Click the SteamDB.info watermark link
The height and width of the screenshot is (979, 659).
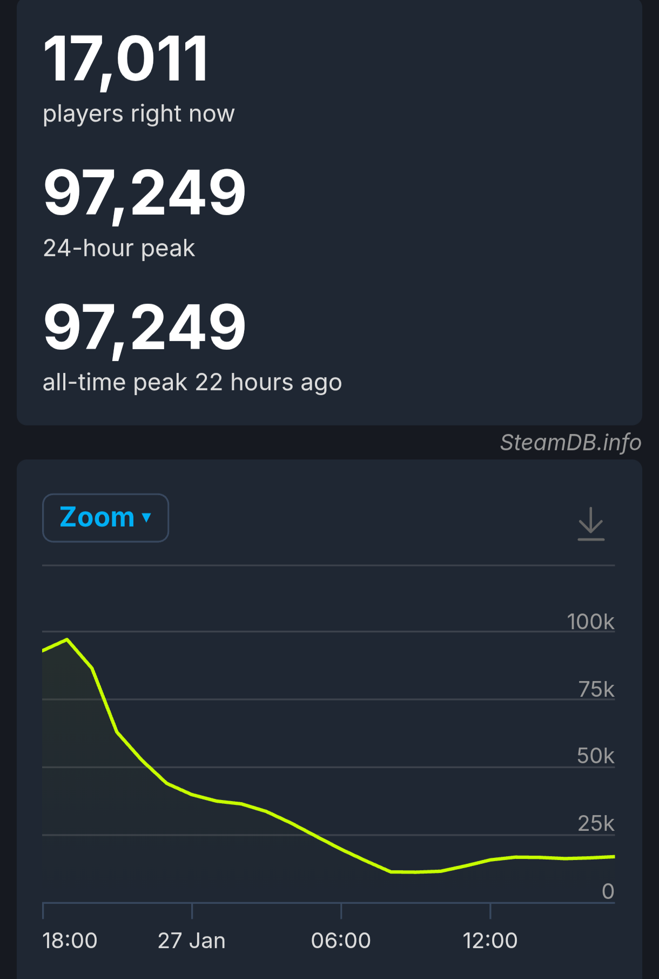[570, 442]
